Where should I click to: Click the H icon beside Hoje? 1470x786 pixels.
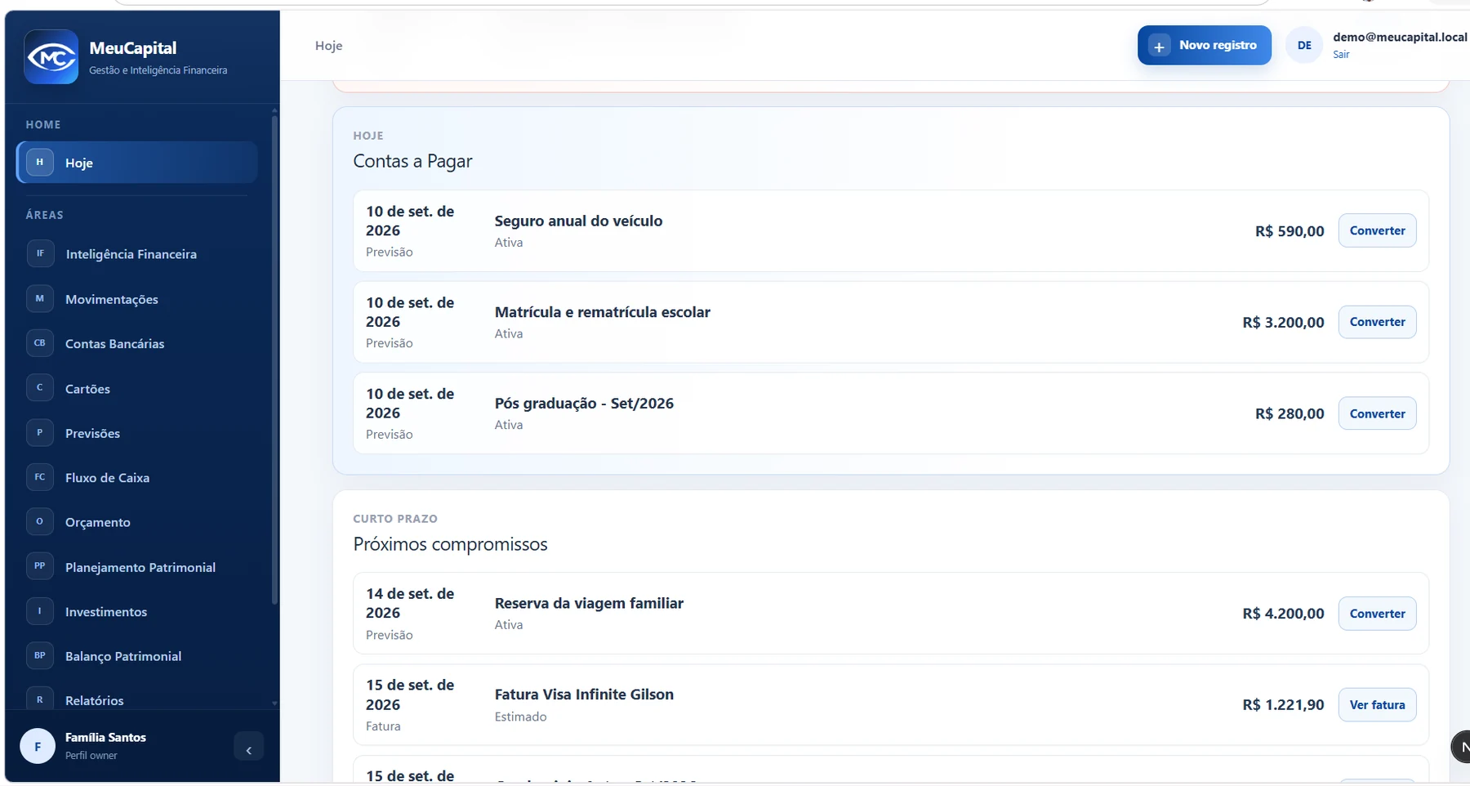tap(39, 162)
